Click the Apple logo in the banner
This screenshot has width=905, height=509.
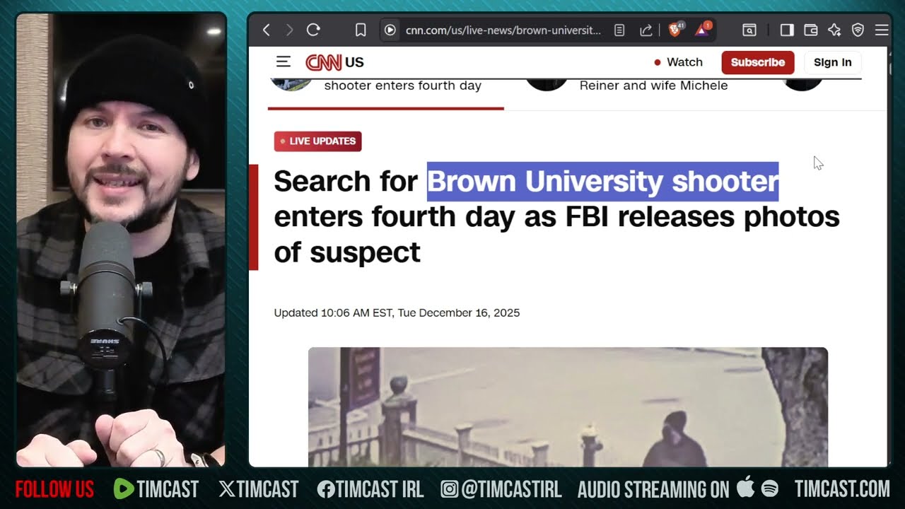point(746,487)
